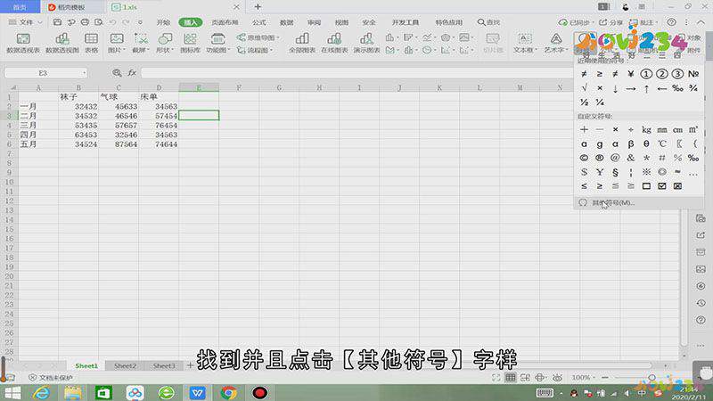Insert the checked box ☑ symbol
Screen dimensions: 713x401
click(x=662, y=186)
